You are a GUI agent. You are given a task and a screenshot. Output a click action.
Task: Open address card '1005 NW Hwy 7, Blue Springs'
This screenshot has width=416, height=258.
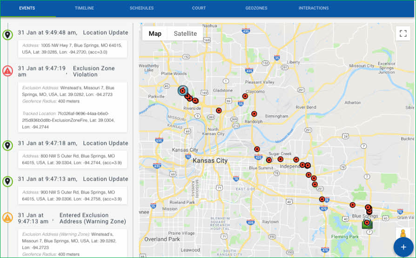[73, 49]
